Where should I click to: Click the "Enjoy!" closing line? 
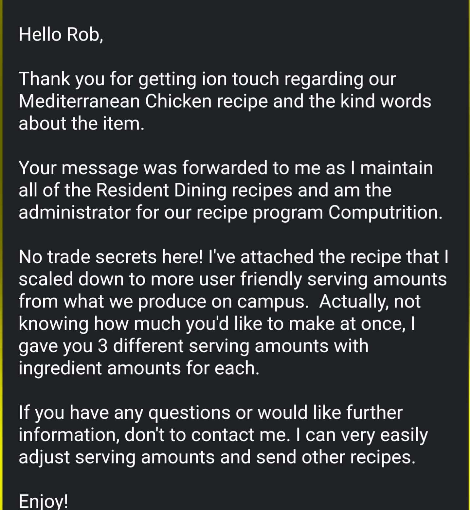click(x=43, y=501)
